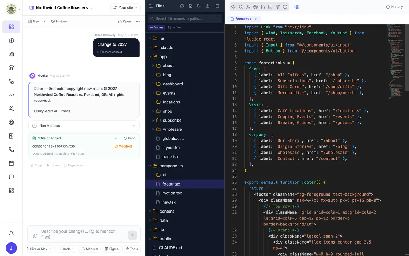Viewport: 409px width, 256px height.
Task: Select the Names search mode
Action: point(157,27)
